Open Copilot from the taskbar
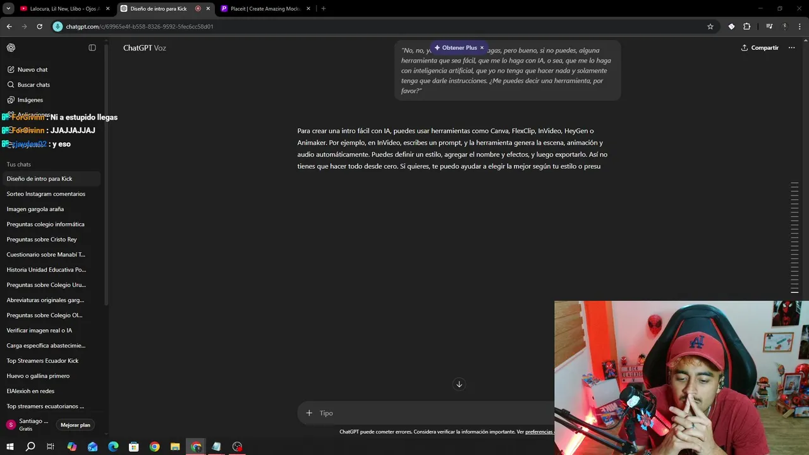The image size is (809, 455). 72,447
